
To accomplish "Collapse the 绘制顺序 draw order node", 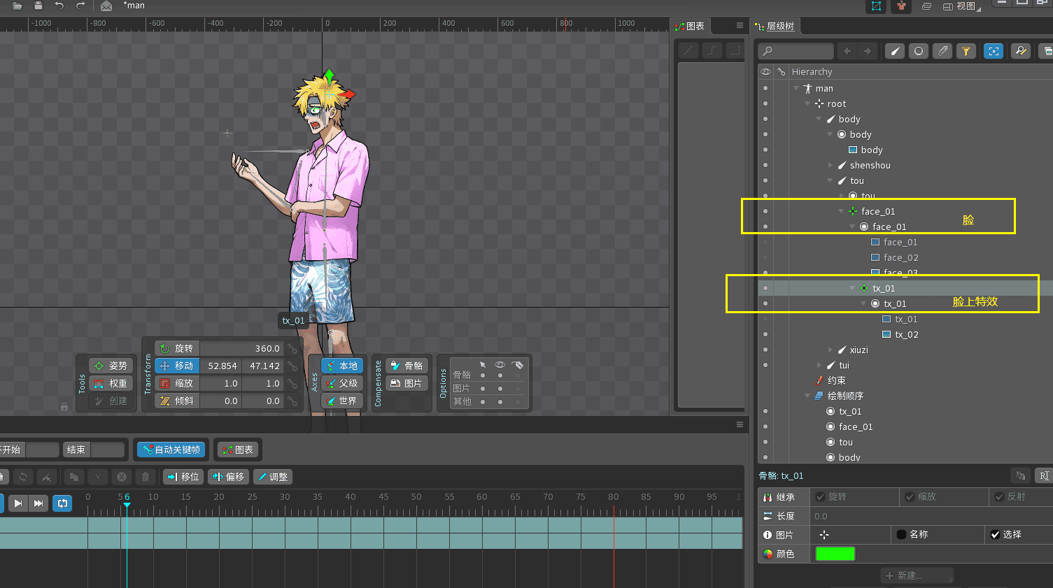I will (x=807, y=396).
